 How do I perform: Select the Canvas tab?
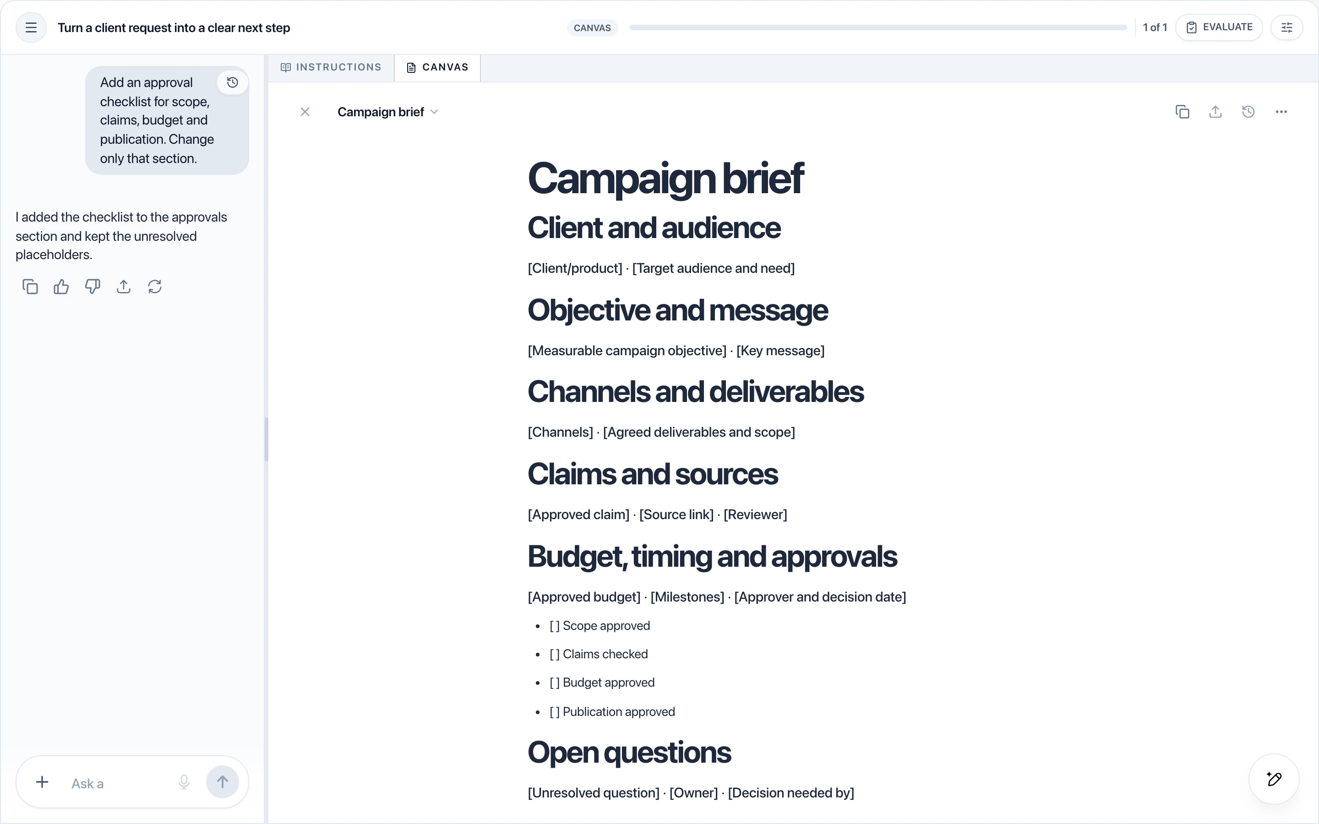coord(438,68)
